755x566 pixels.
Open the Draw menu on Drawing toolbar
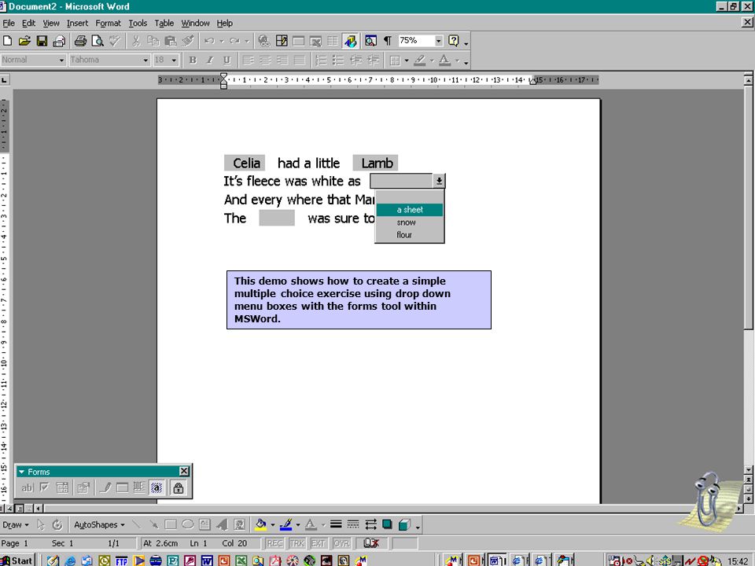pos(16,524)
